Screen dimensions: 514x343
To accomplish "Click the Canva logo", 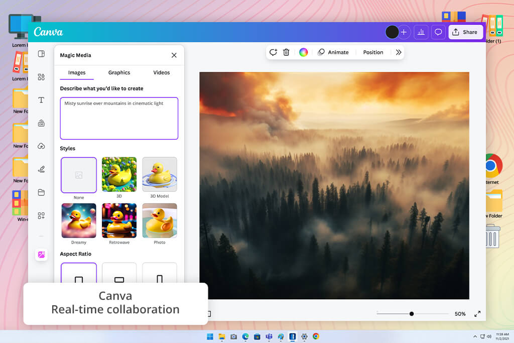I will (48, 32).
